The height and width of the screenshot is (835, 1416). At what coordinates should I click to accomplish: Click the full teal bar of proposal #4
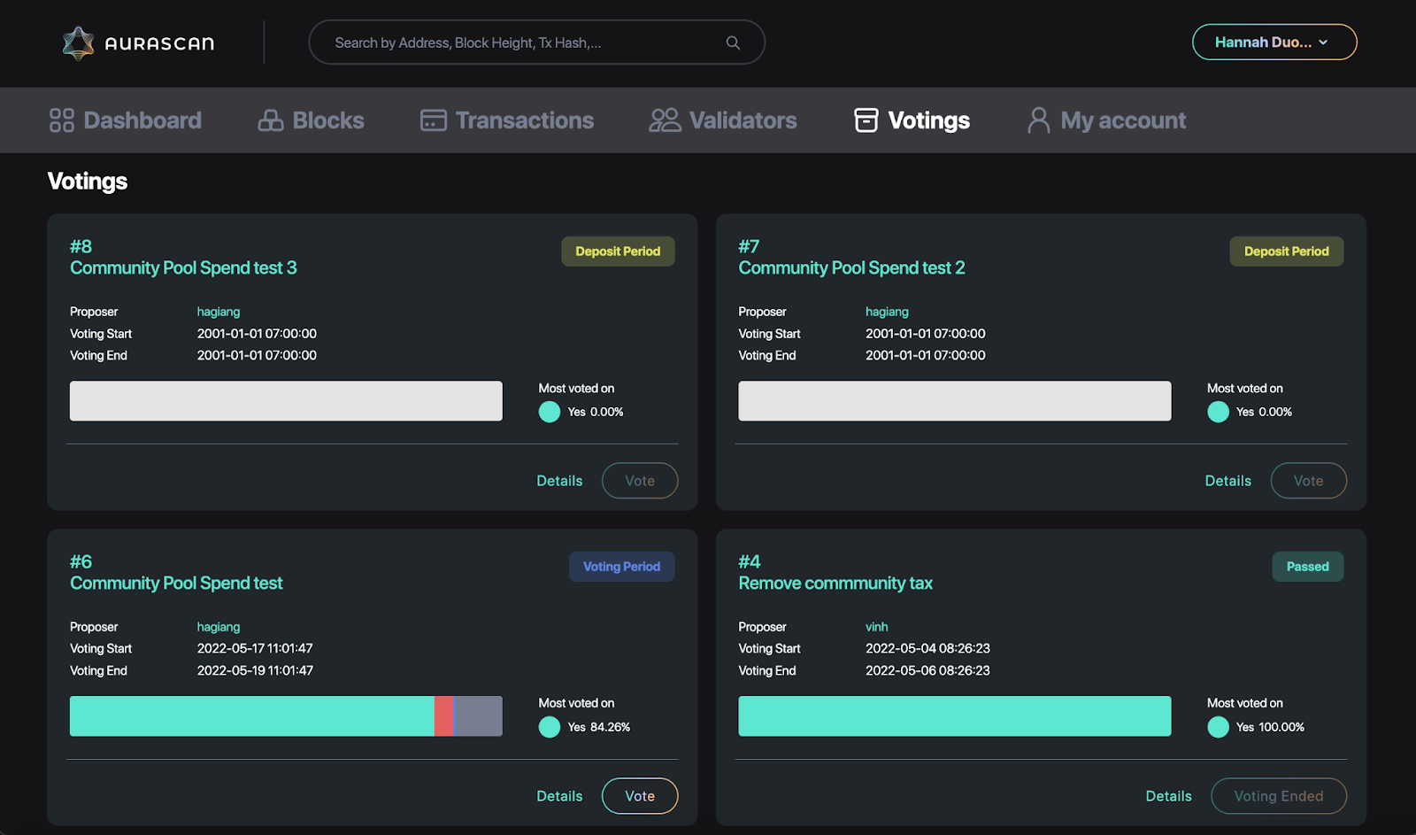point(955,716)
